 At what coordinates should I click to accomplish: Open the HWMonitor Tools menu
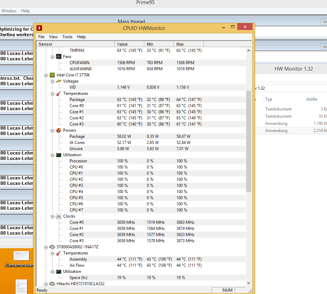pos(67,37)
